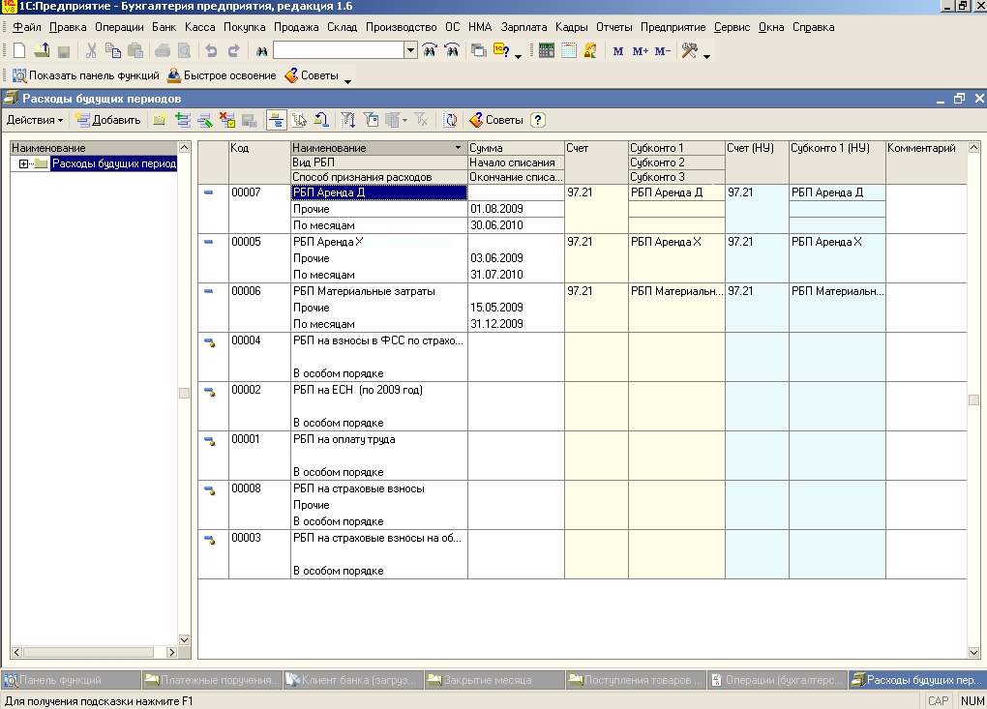Click the binoculars search icon
Image resolution: width=987 pixels, height=709 pixels.
pyautogui.click(x=261, y=50)
